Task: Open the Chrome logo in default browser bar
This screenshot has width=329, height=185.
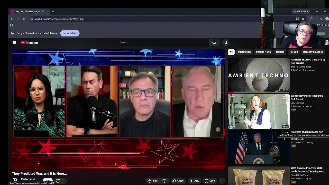Action: click(12, 33)
